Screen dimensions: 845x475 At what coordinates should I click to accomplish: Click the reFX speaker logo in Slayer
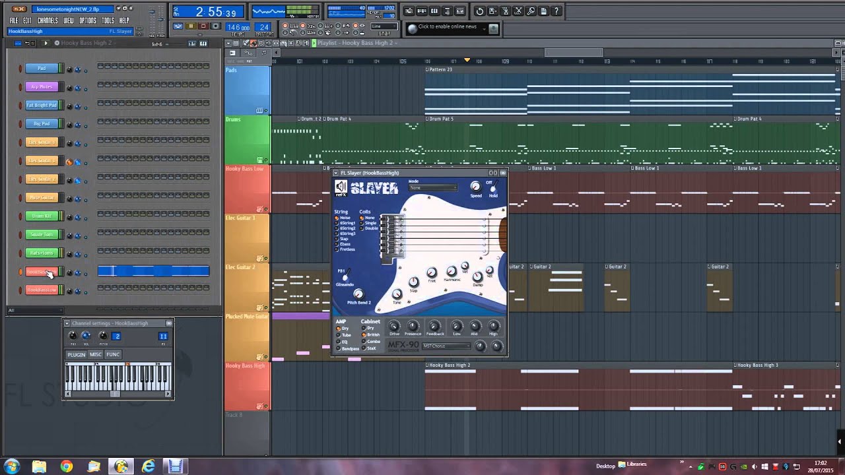[341, 188]
